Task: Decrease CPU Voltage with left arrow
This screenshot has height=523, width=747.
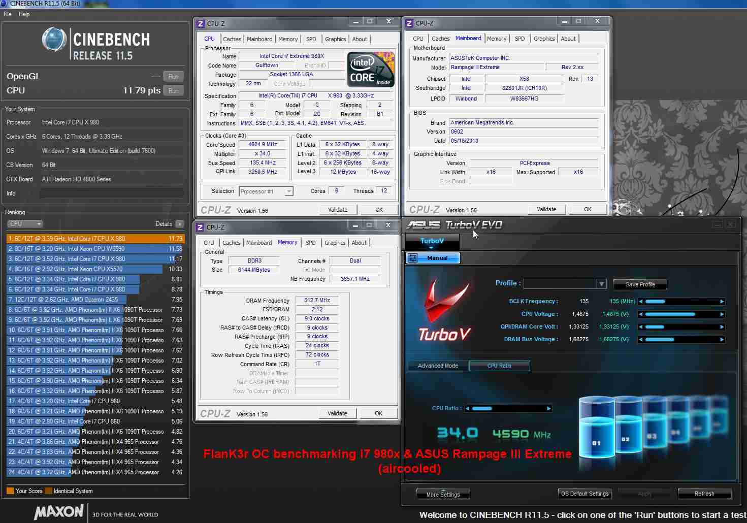Action: (641, 314)
